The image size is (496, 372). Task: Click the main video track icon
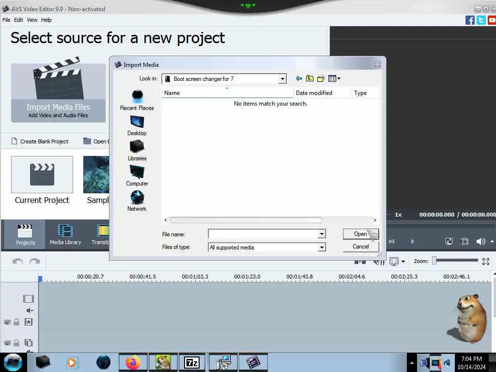pyautogui.click(x=29, y=298)
